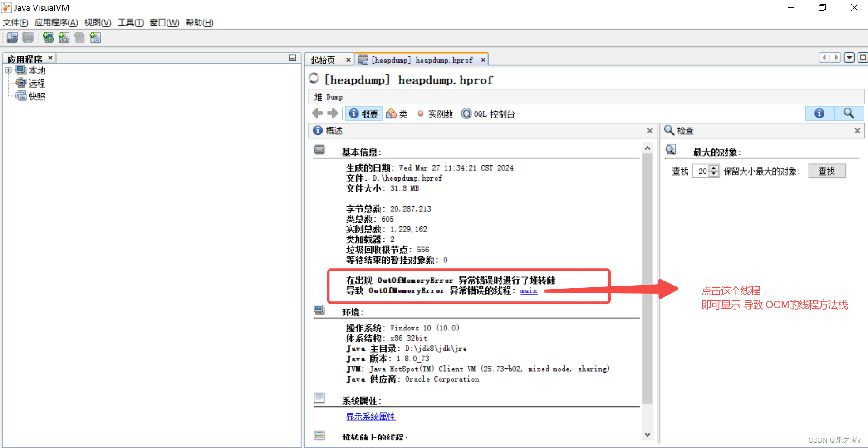Decrease the largest objects count stepper
868x448 pixels.
pos(714,174)
